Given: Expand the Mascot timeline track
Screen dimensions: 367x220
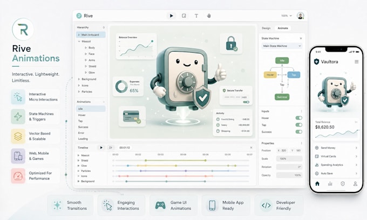Looking at the screenshot, I should coord(78,155).
